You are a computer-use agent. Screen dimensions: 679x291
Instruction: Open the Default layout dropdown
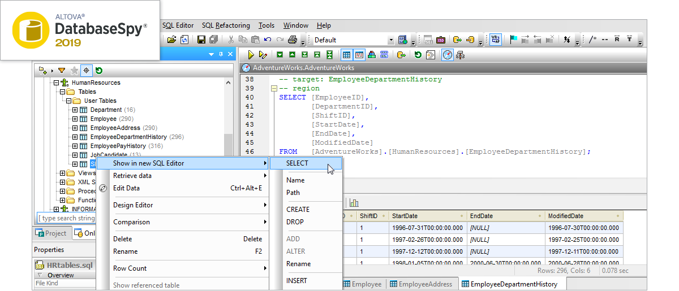coord(391,40)
